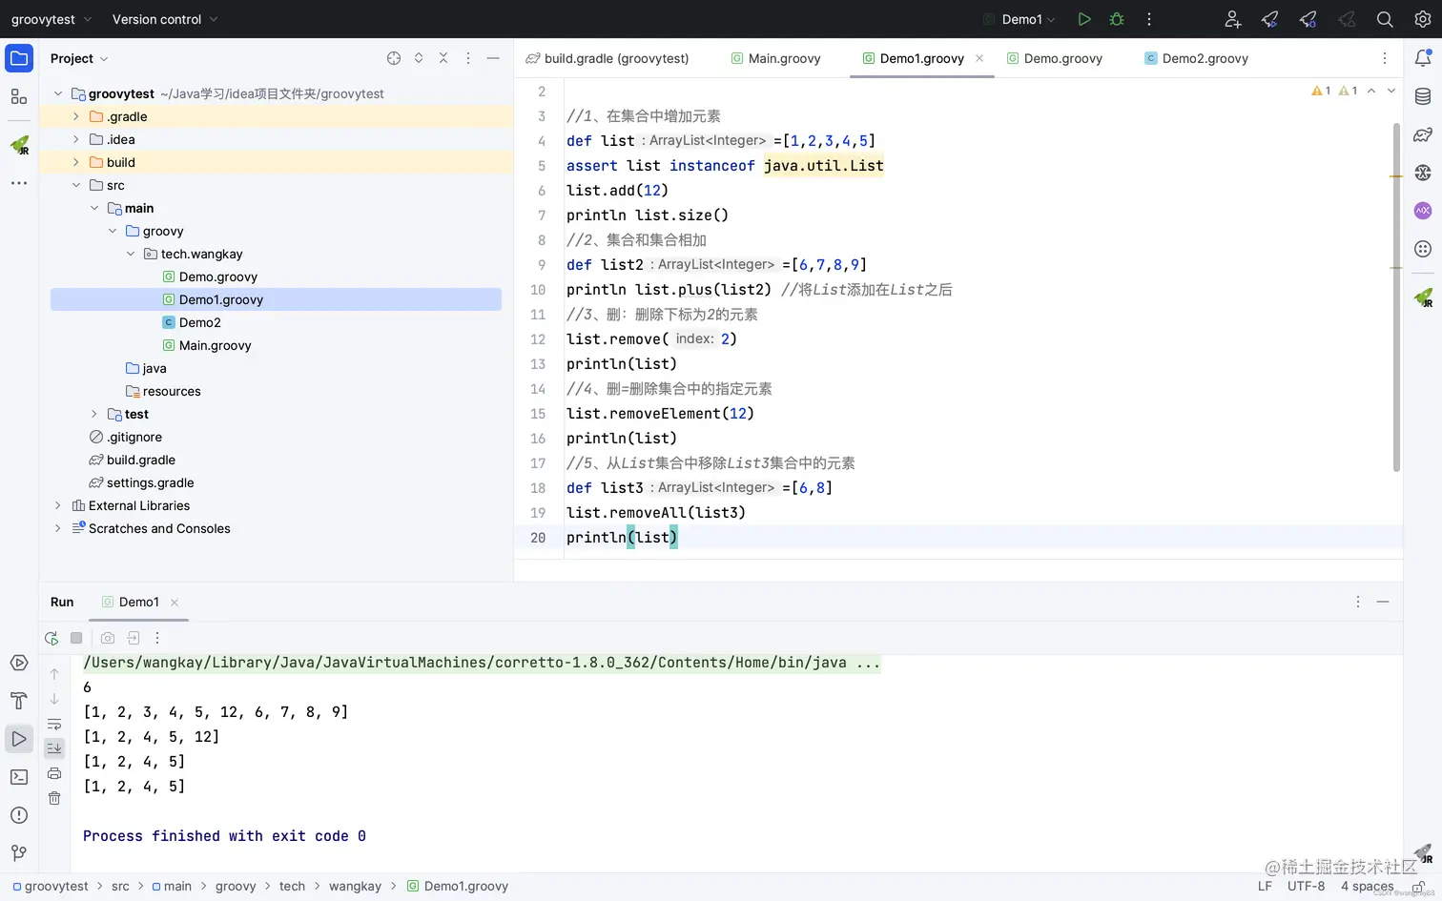Switch to build.gradle (groovytest) tab
This screenshot has height=901, width=1442.
(x=608, y=58)
